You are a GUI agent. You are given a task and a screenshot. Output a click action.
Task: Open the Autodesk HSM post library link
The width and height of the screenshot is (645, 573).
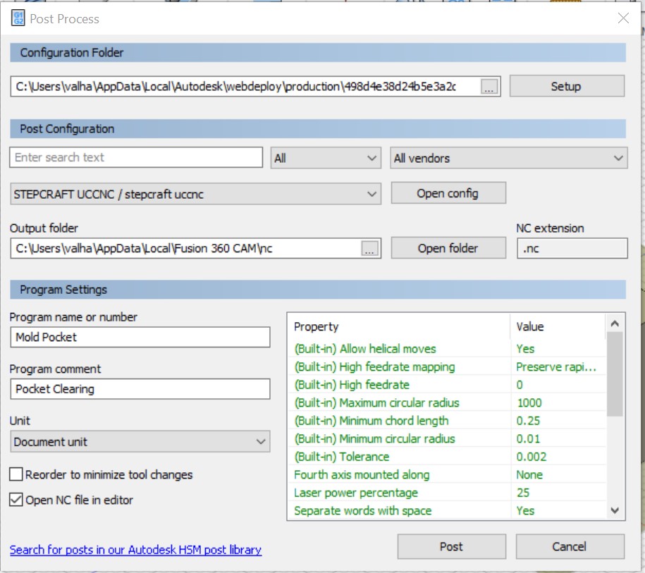pos(135,550)
